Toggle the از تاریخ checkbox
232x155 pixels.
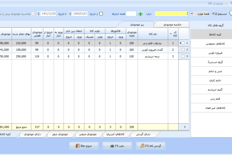pos(101,14)
